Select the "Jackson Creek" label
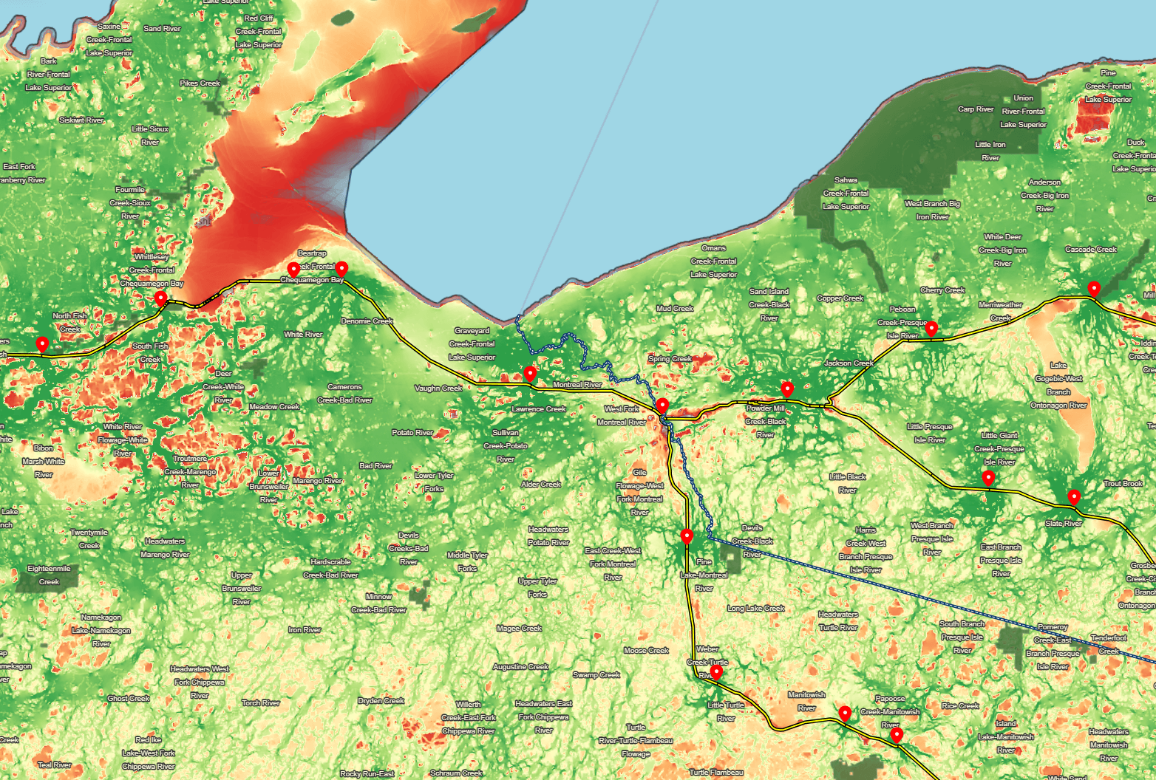Screen dimensions: 1156x780 tap(849, 363)
